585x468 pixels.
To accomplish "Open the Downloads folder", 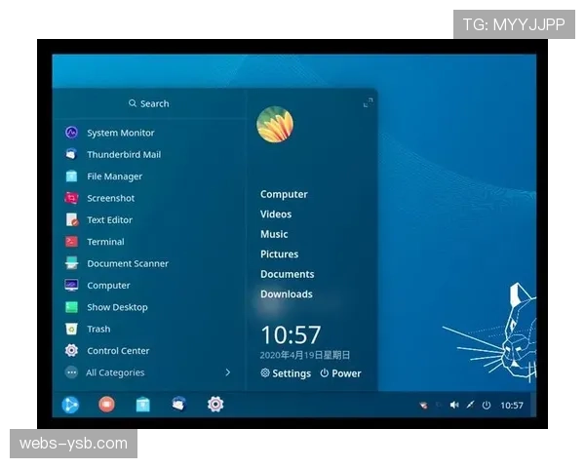I will pyautogui.click(x=286, y=294).
